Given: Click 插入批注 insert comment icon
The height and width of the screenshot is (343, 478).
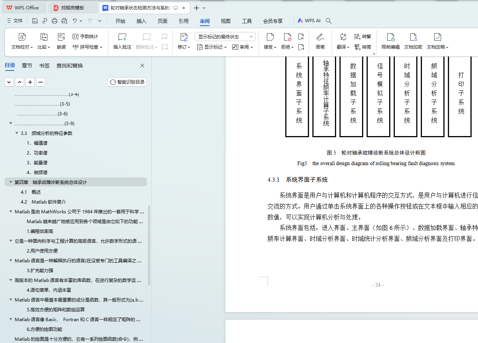Looking at the screenshot, I should (x=122, y=37).
